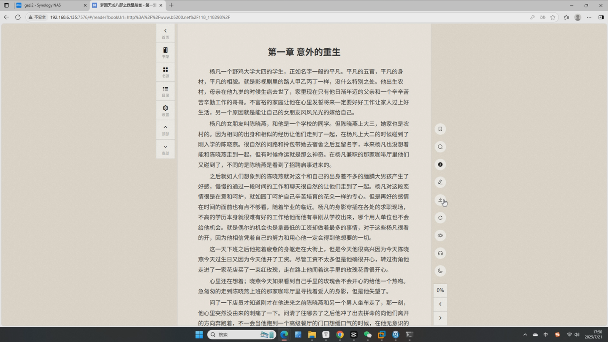This screenshot has width=608, height=342.
Task: Start read-aloud with the headphones icon
Action: (440, 253)
